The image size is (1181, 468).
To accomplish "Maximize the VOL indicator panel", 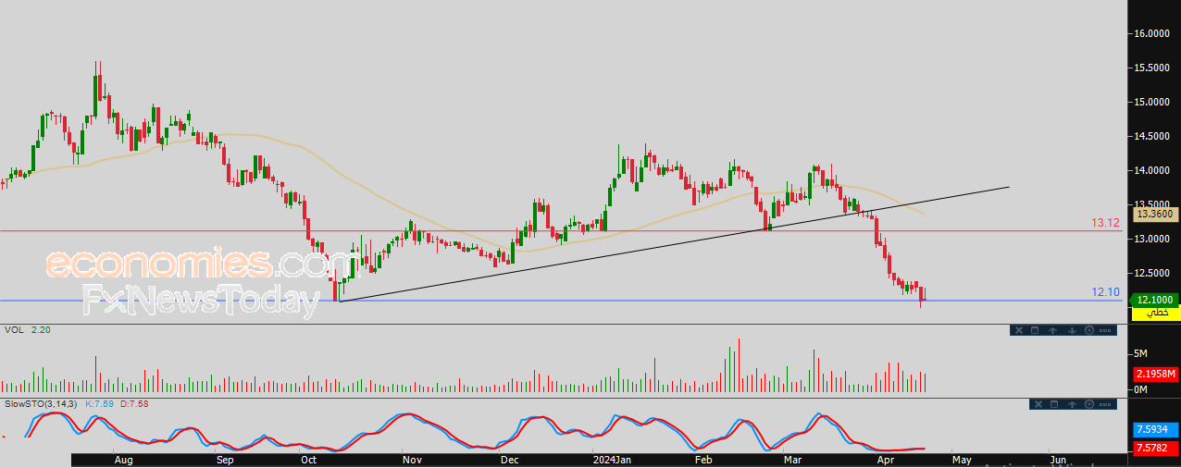I will [1035, 330].
